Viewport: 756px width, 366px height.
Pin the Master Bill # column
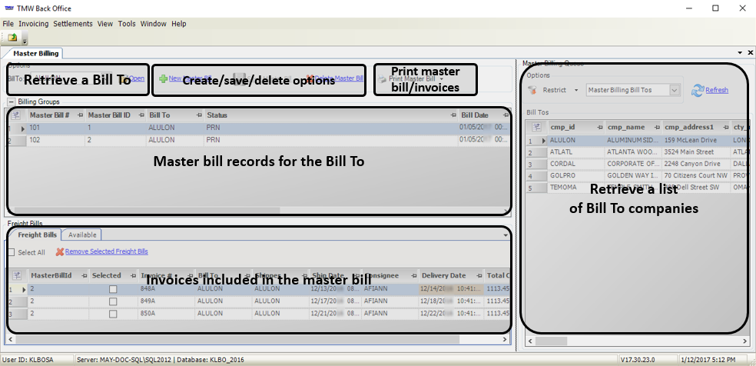point(80,115)
